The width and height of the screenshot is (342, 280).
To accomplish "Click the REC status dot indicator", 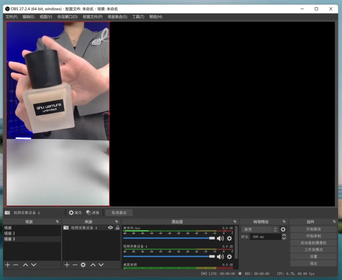I will (240, 273).
